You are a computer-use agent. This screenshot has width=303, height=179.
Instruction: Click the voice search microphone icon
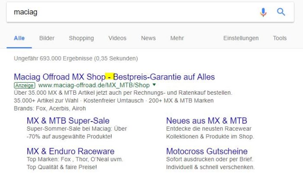click(x=263, y=12)
